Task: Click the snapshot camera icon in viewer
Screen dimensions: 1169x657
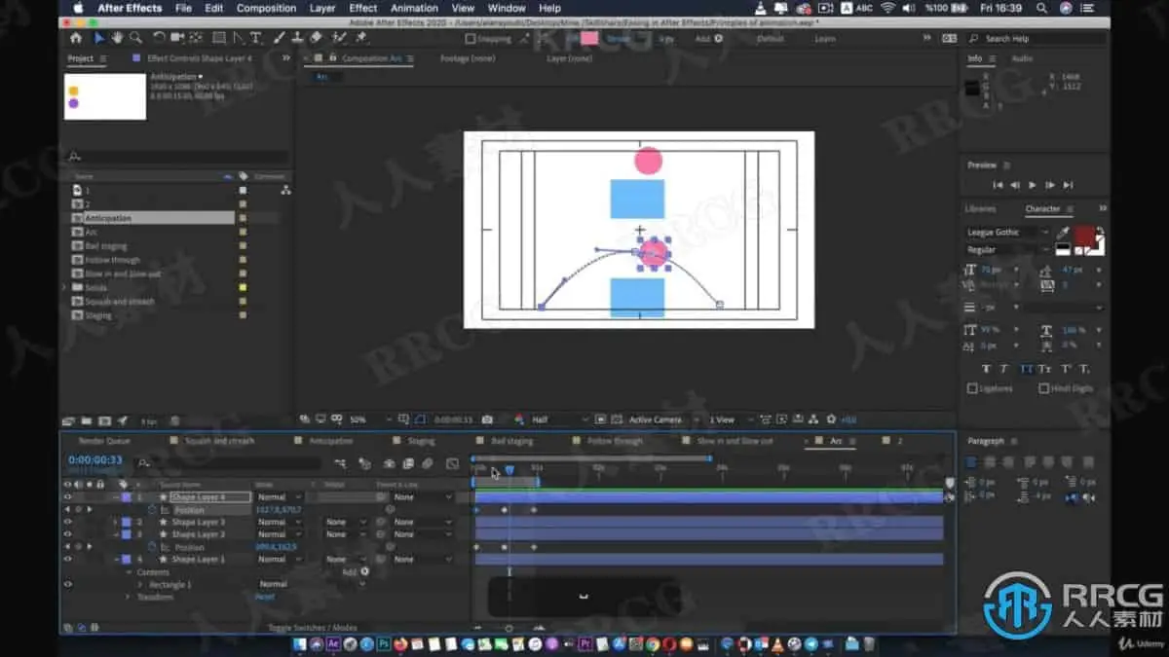Action: pos(486,420)
